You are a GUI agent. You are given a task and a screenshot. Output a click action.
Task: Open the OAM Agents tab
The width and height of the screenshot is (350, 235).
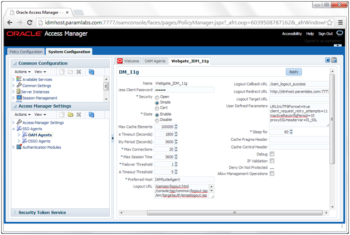155,61
